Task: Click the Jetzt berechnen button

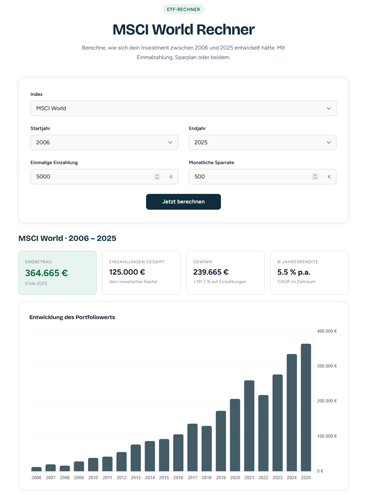Action: 183,202
